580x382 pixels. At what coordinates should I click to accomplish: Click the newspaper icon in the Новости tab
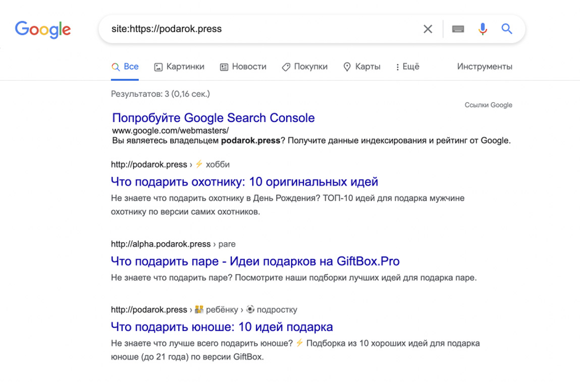click(x=224, y=67)
